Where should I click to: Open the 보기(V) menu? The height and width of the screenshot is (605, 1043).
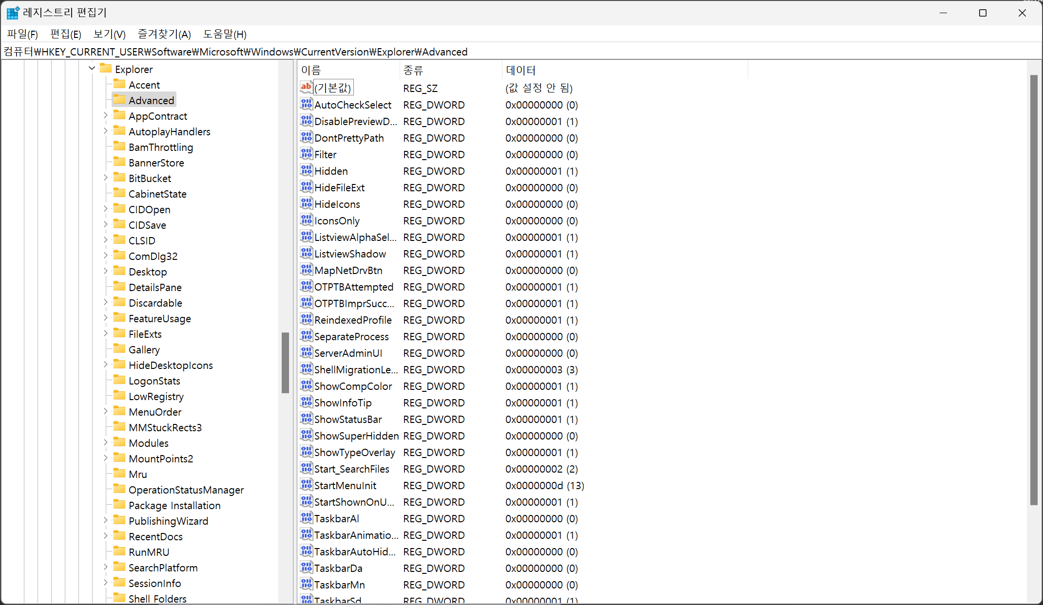109,34
